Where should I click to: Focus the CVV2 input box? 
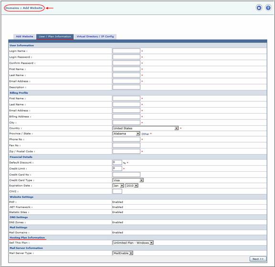117,191
